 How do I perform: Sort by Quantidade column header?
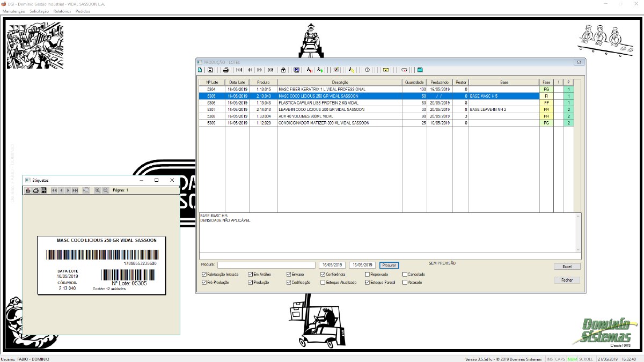point(414,82)
